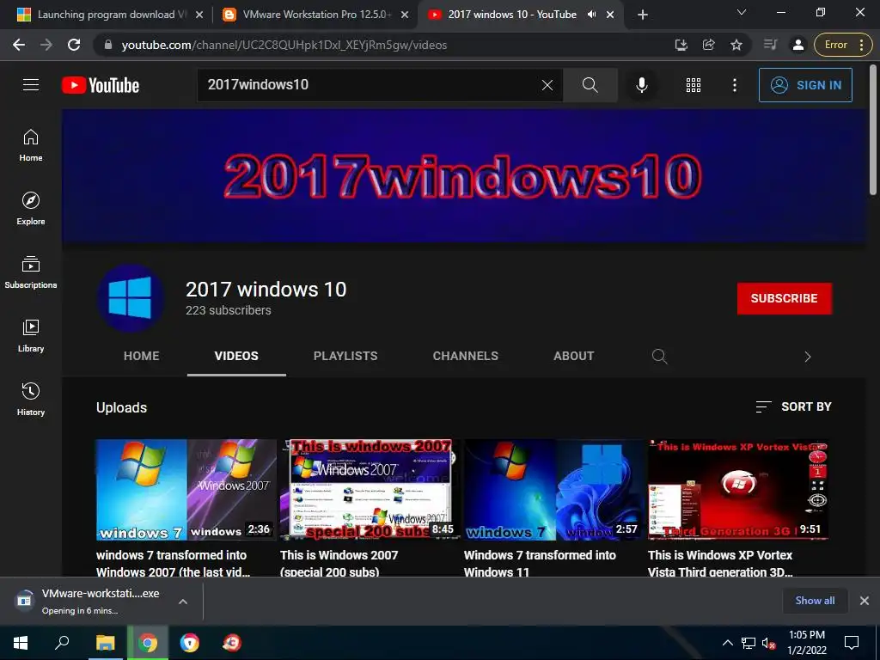Open the YouTube apps grid icon
The image size is (880, 660).
tap(694, 85)
